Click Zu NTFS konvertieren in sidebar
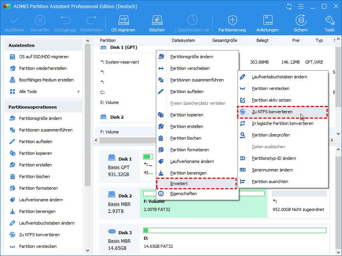The width and height of the screenshot is (342, 256). click(x=39, y=235)
